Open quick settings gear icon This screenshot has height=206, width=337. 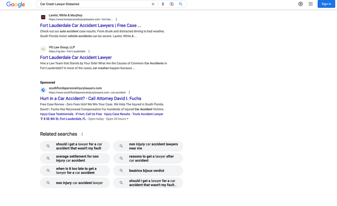pyautogui.click(x=300, y=4)
